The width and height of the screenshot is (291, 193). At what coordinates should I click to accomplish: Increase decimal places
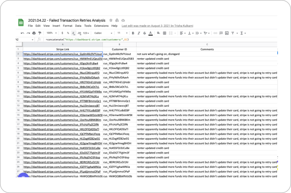(x=79, y=33)
